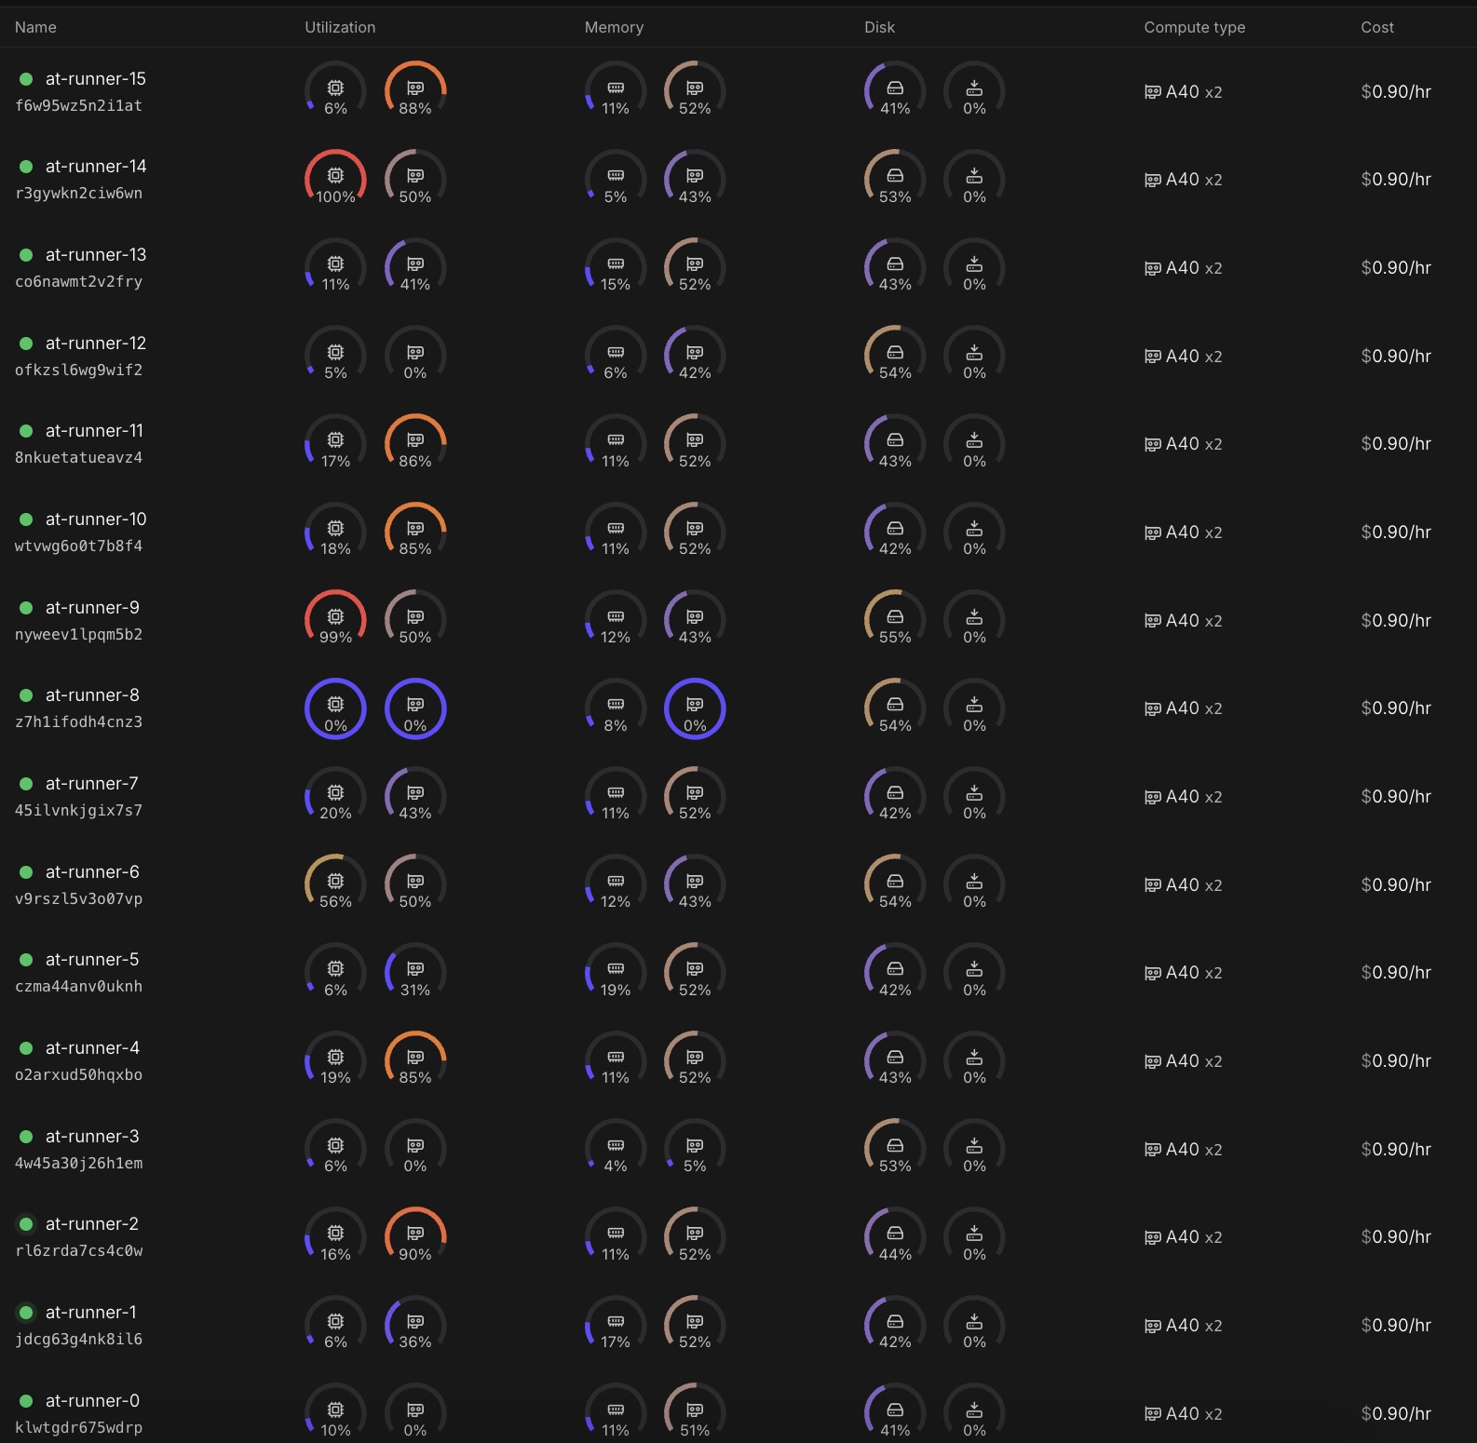Sort by the Cost column header

pyautogui.click(x=1376, y=27)
